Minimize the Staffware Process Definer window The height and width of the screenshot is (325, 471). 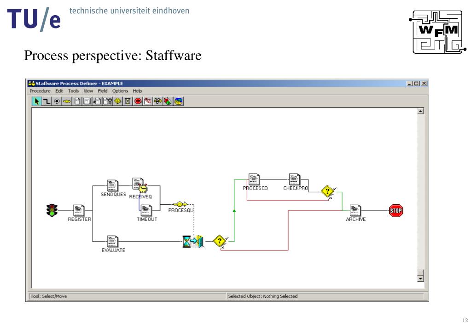click(410, 83)
